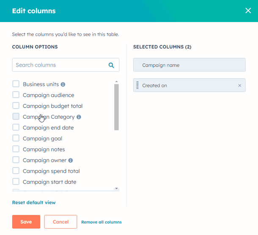Screen dimensions: 258x235
Task: Click drag handle on Created on column
Action: point(137,85)
